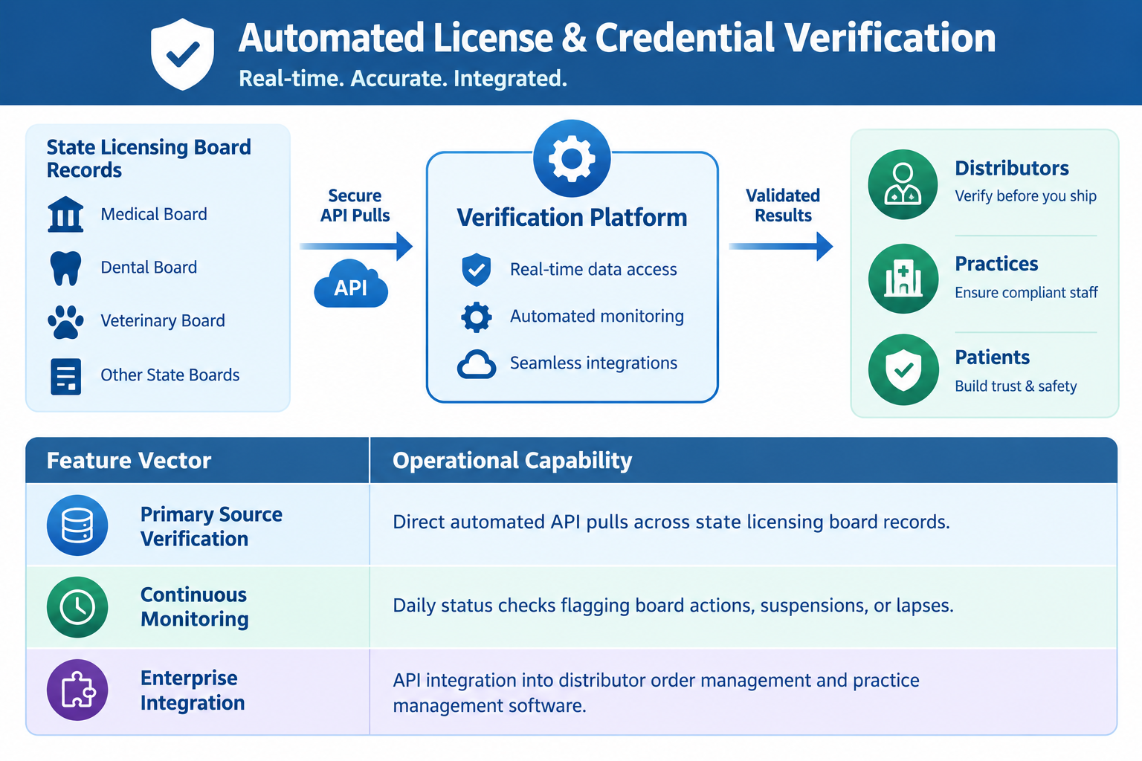Click the 'Primary Source Verification' row title

211,526
